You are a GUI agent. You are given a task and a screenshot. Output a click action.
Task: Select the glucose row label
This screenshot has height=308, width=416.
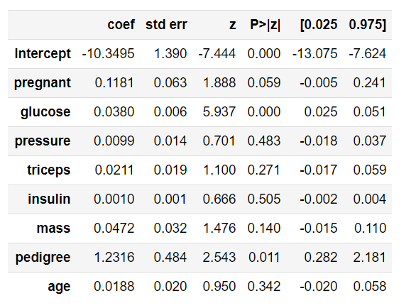point(45,112)
